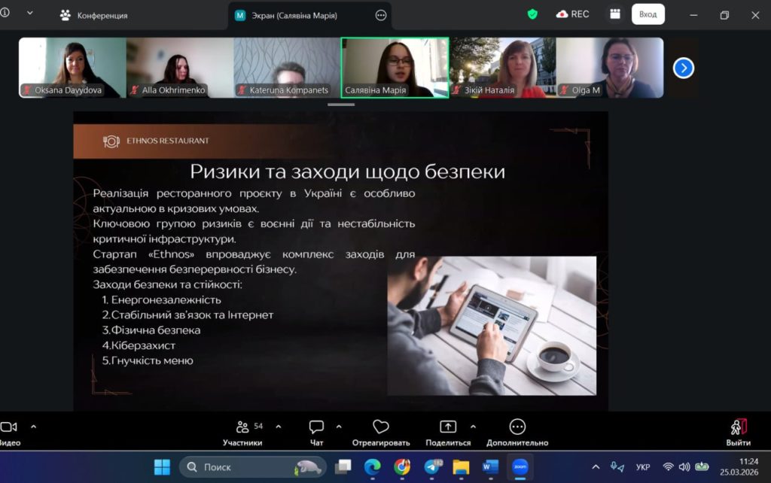Expand the participants options chevron
Viewport: 771px width, 483px height.
(x=279, y=426)
